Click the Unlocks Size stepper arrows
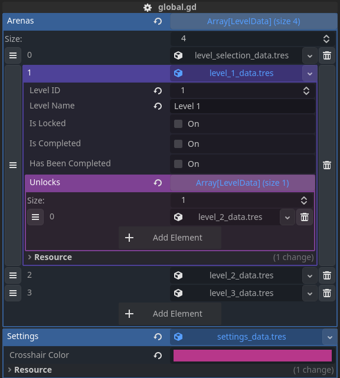Screen dimensions: 340x378 [x=304, y=200]
